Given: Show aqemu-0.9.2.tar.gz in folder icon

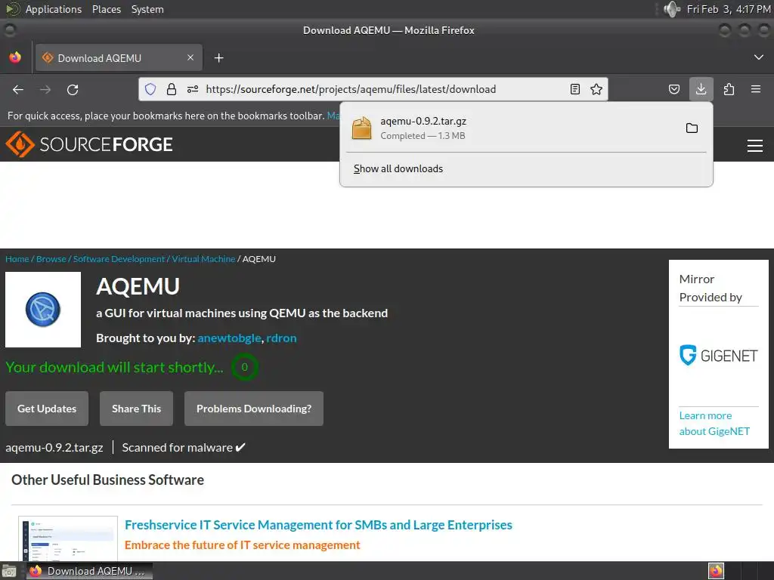Looking at the screenshot, I should (x=692, y=128).
